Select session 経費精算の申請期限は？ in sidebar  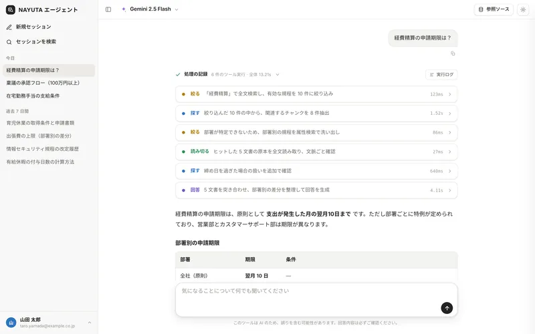click(49, 70)
